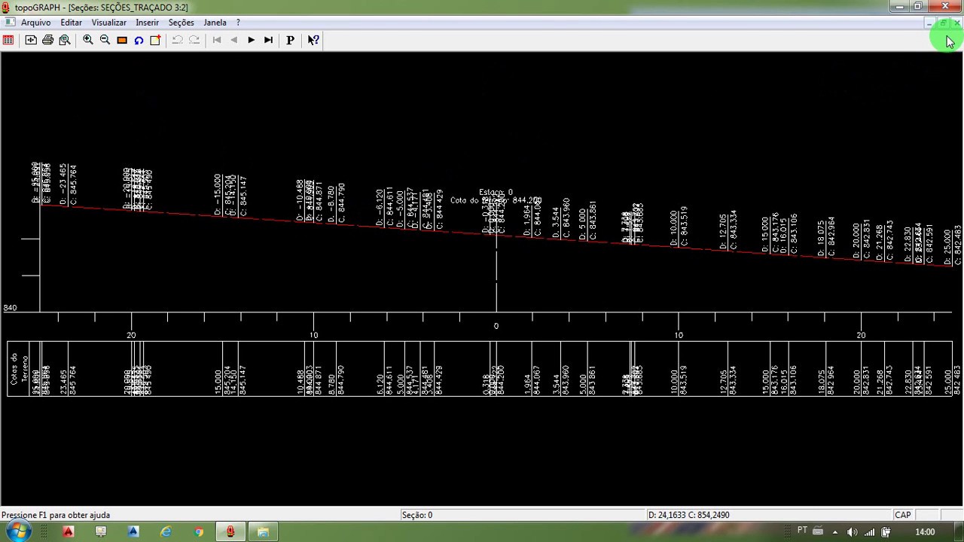Image resolution: width=964 pixels, height=542 pixels.
Task: Go to the next section arrow
Action: click(x=251, y=40)
